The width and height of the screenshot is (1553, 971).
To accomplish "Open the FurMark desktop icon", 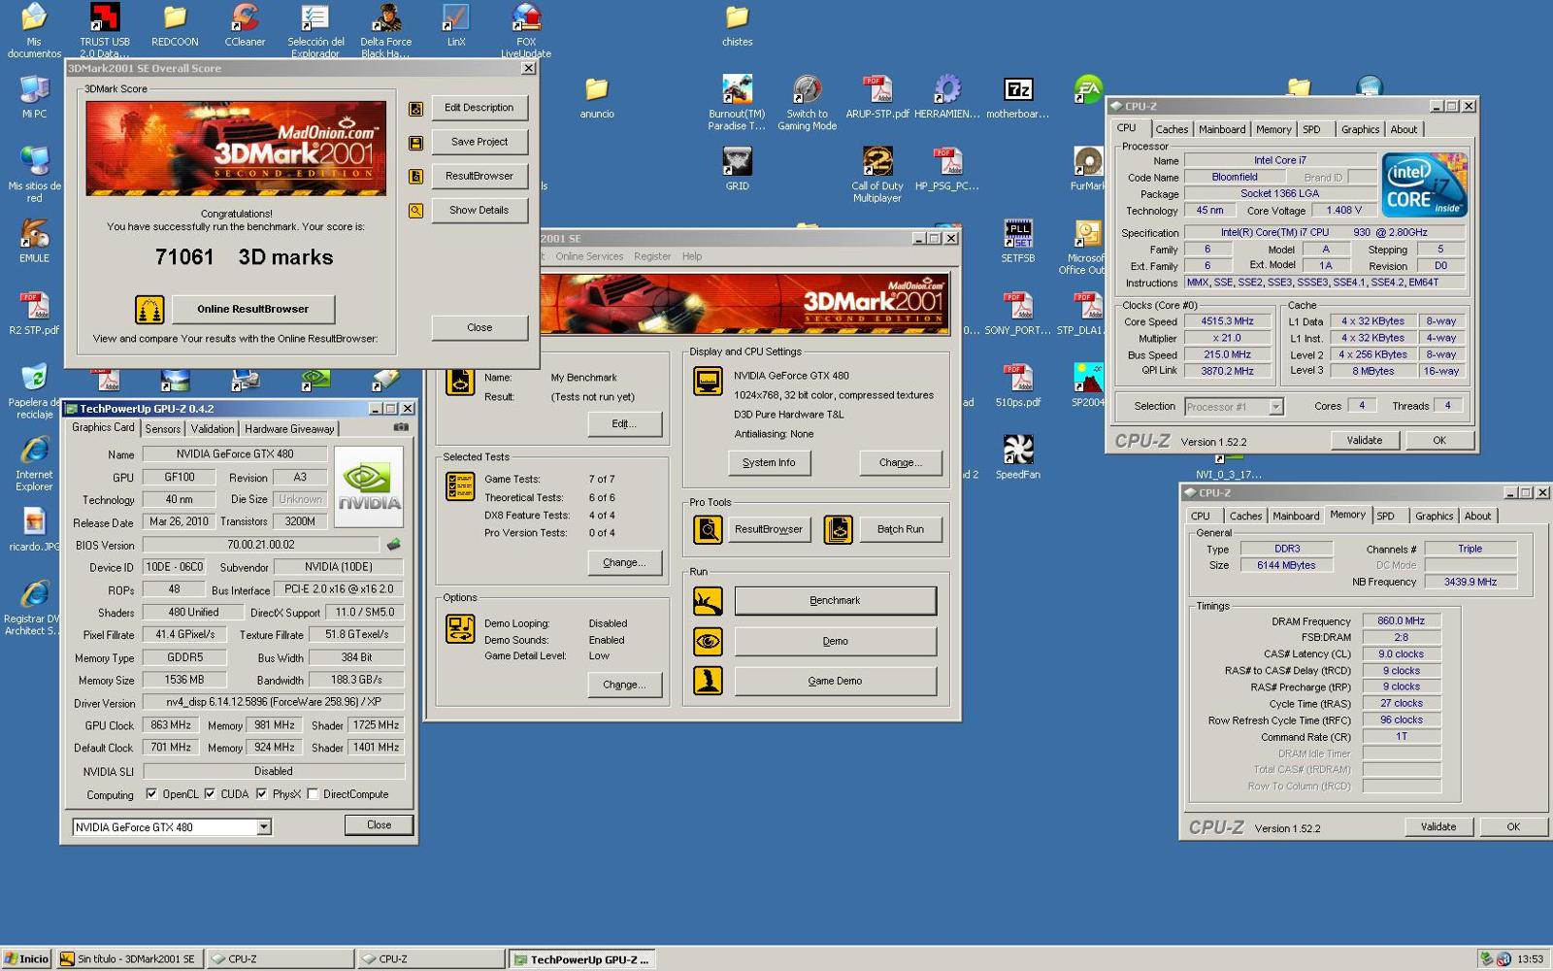I will pyautogui.click(x=1087, y=168).
